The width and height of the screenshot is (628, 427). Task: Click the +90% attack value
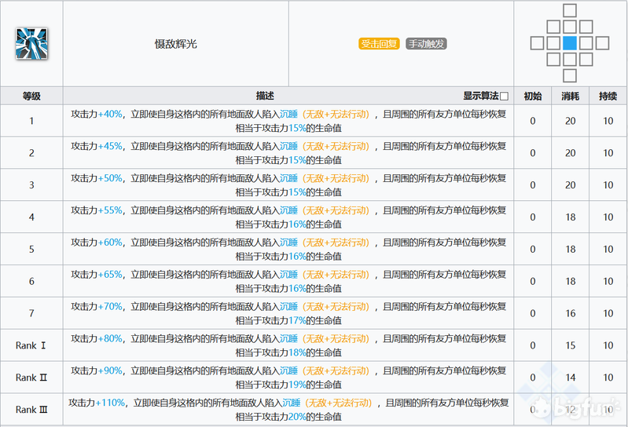[110, 370]
